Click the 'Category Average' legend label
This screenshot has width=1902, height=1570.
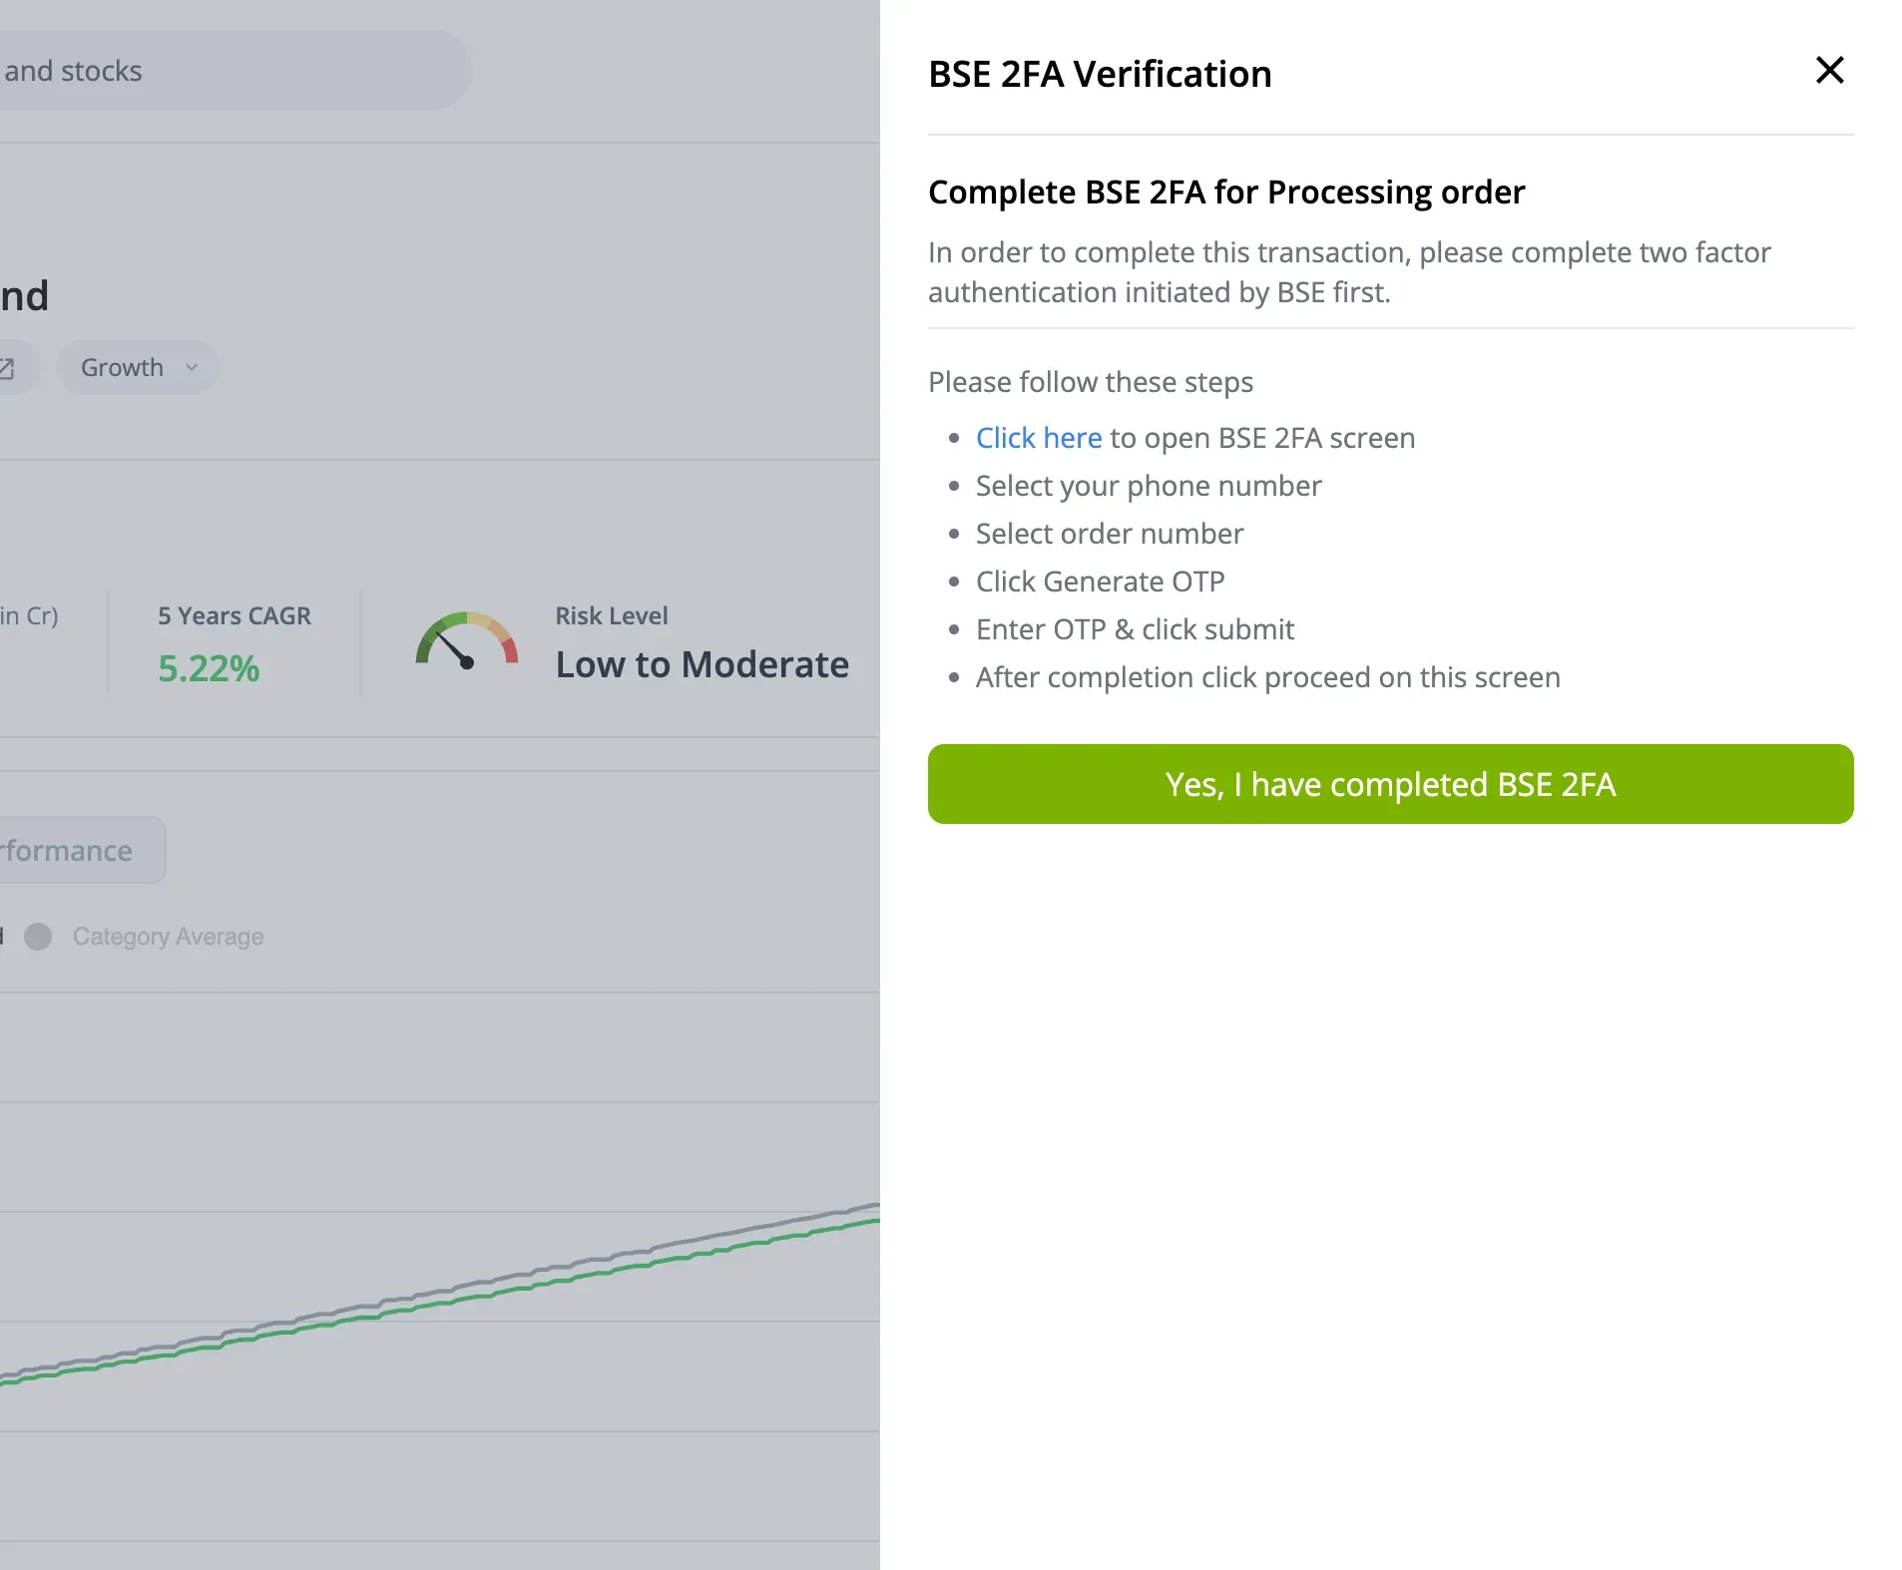pos(169,937)
